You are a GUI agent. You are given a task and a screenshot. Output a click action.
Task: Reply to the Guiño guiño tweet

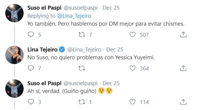[x=31, y=102]
